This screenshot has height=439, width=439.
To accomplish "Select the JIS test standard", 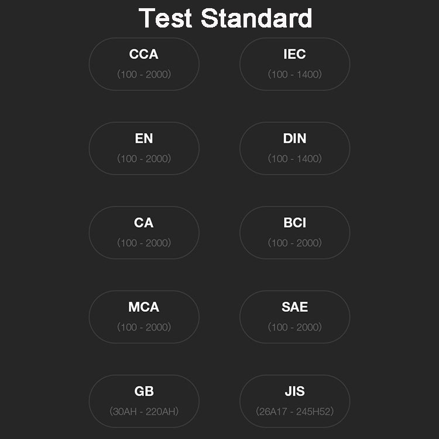I will (294, 401).
